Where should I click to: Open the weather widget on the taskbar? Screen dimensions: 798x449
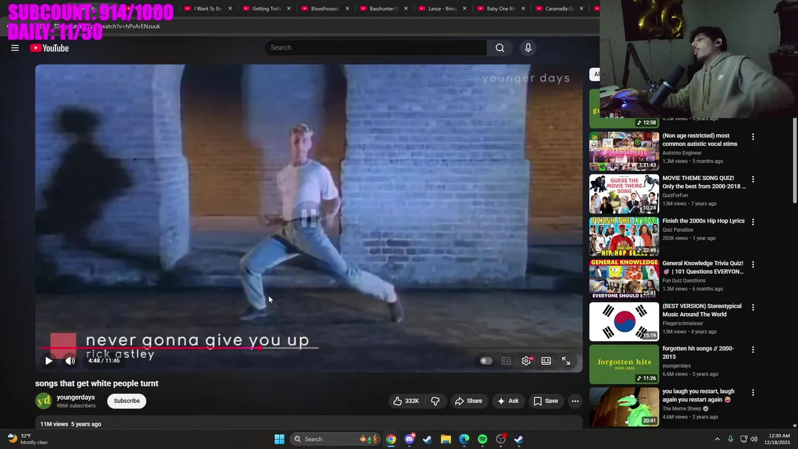pos(28,439)
